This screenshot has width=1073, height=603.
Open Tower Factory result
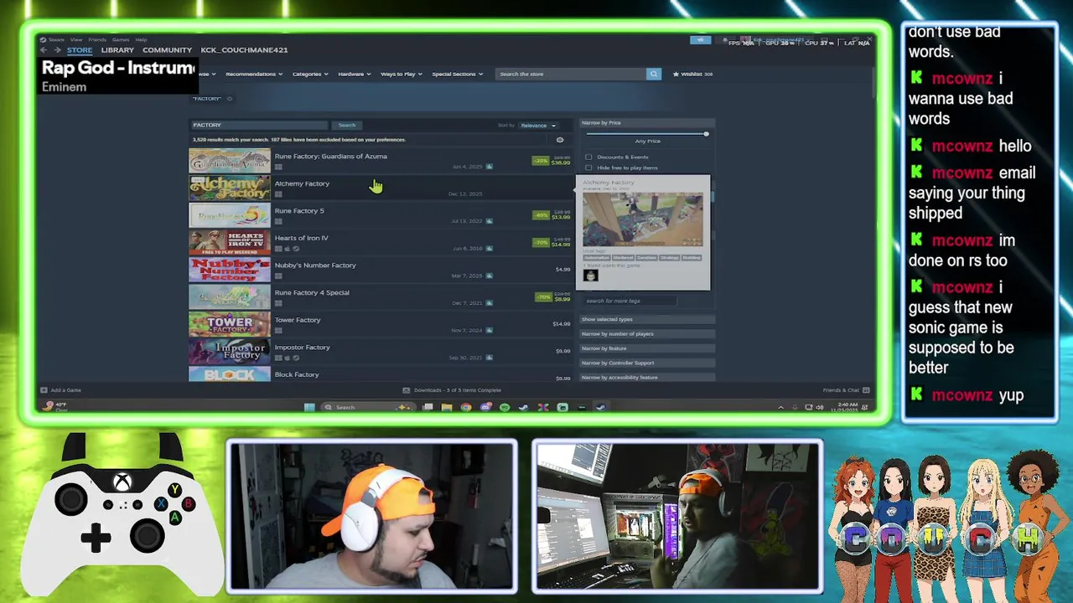click(380, 324)
